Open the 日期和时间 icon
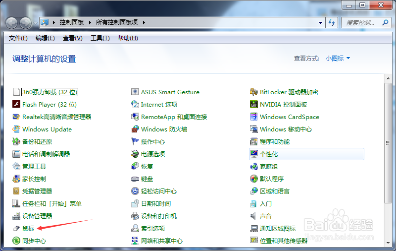The width and height of the screenshot is (396, 251). point(135,203)
